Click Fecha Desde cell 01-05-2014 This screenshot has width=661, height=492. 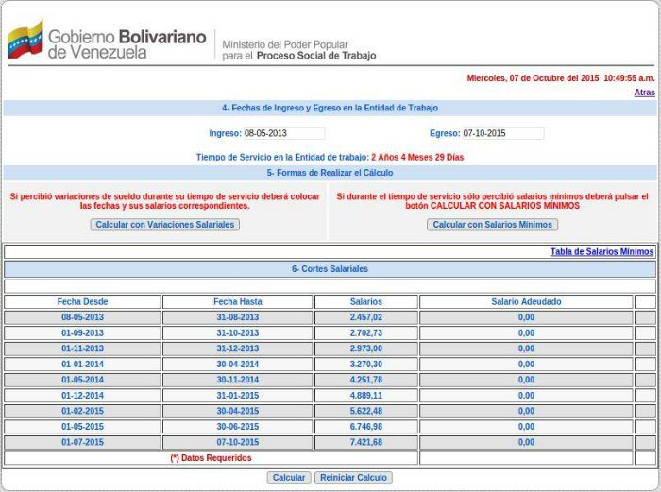(x=83, y=380)
